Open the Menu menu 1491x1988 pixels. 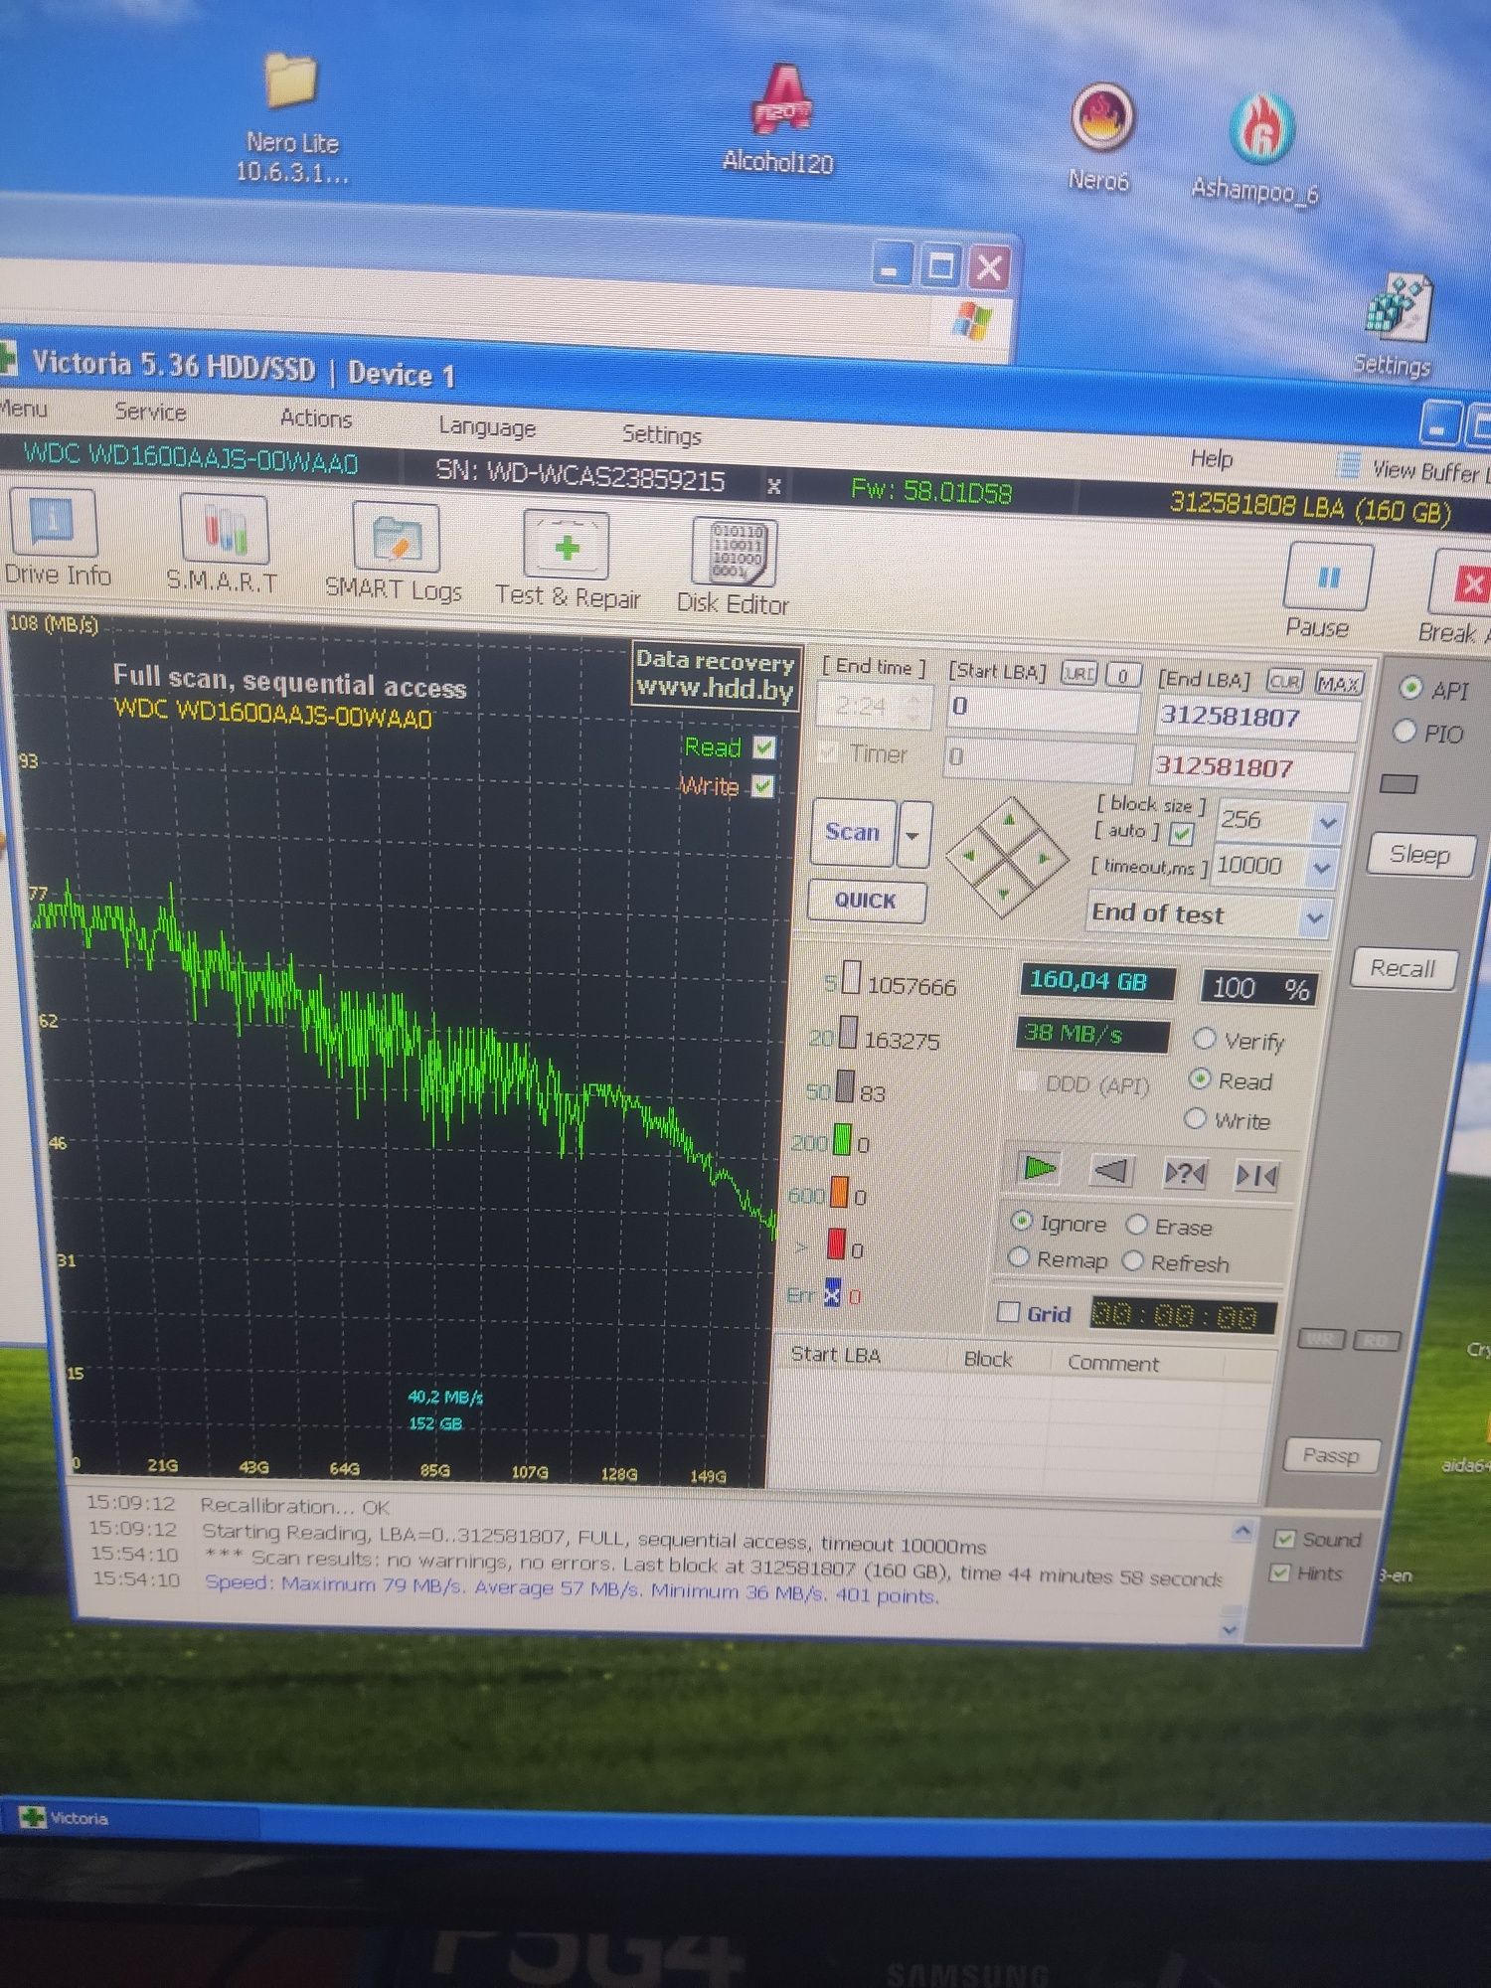(24, 408)
